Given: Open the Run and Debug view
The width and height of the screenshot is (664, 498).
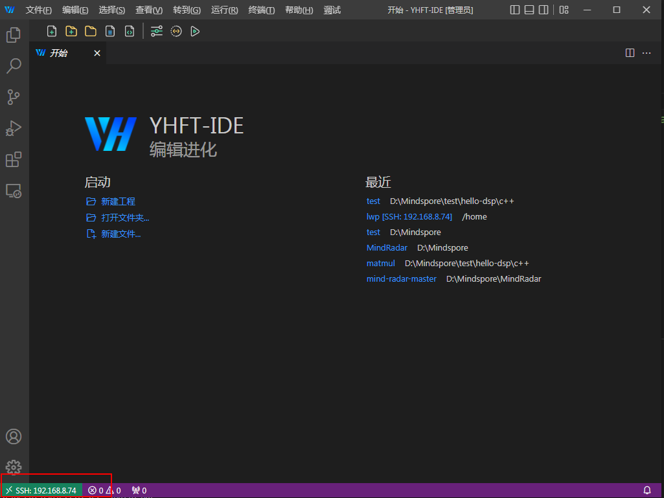Looking at the screenshot, I should coord(14,128).
